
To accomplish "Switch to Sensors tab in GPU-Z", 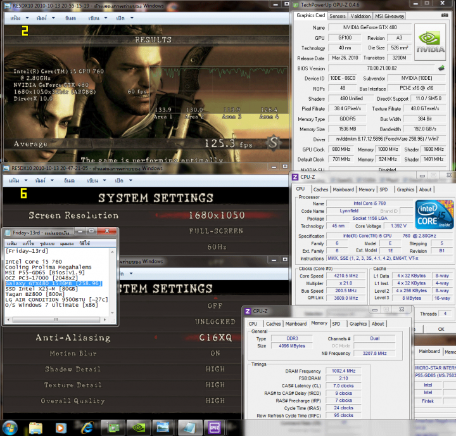I will click(338, 16).
